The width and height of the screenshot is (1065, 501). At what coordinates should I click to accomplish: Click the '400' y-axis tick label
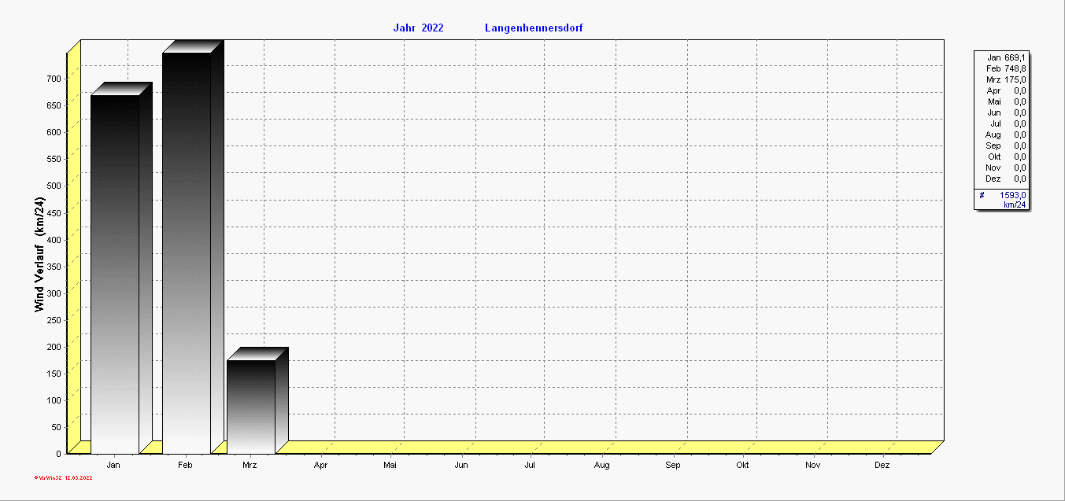pos(54,239)
